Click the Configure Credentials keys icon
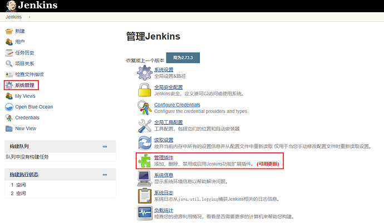The image size is (384, 223). click(x=145, y=108)
